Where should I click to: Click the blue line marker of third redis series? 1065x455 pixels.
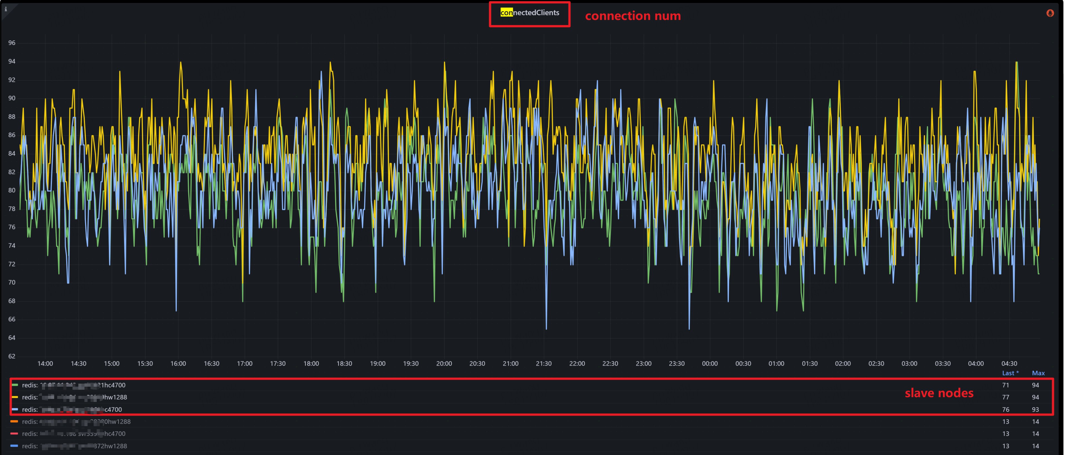[x=15, y=409]
